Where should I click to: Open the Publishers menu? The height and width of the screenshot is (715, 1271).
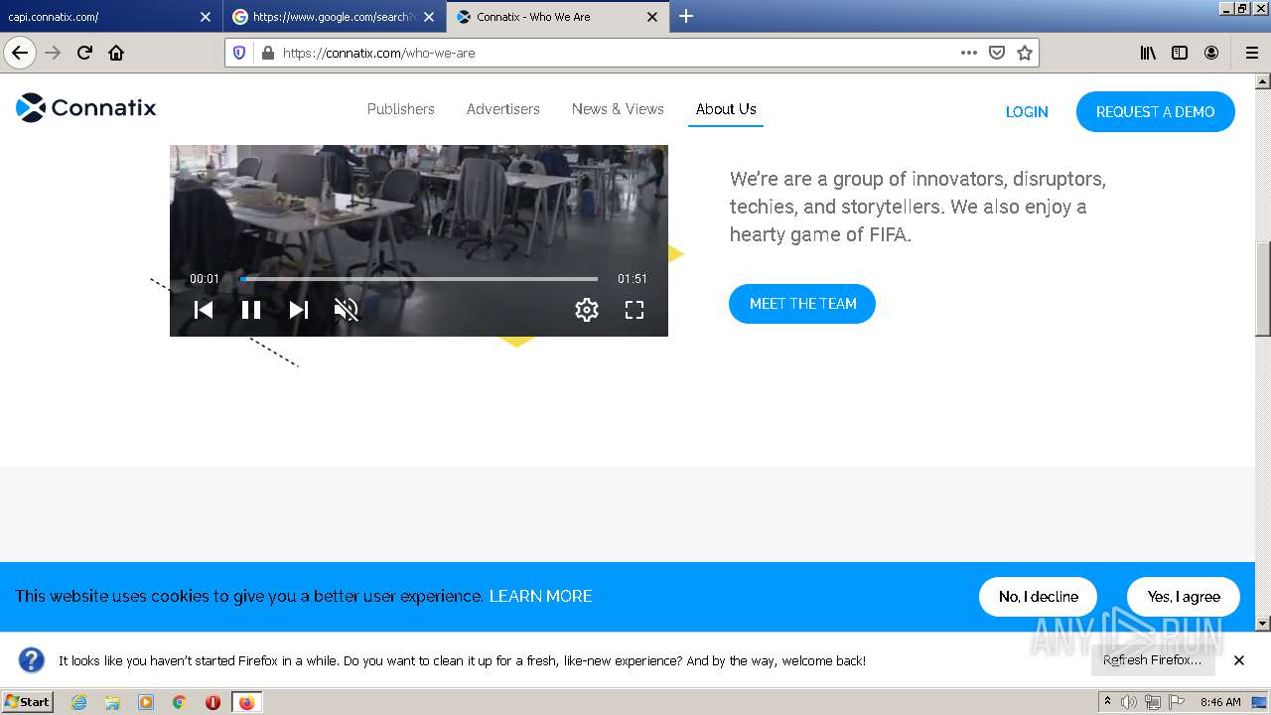401,109
